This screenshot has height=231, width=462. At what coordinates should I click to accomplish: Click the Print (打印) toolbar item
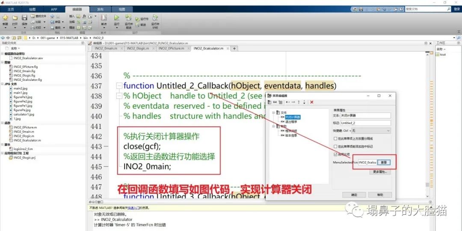(38, 27)
